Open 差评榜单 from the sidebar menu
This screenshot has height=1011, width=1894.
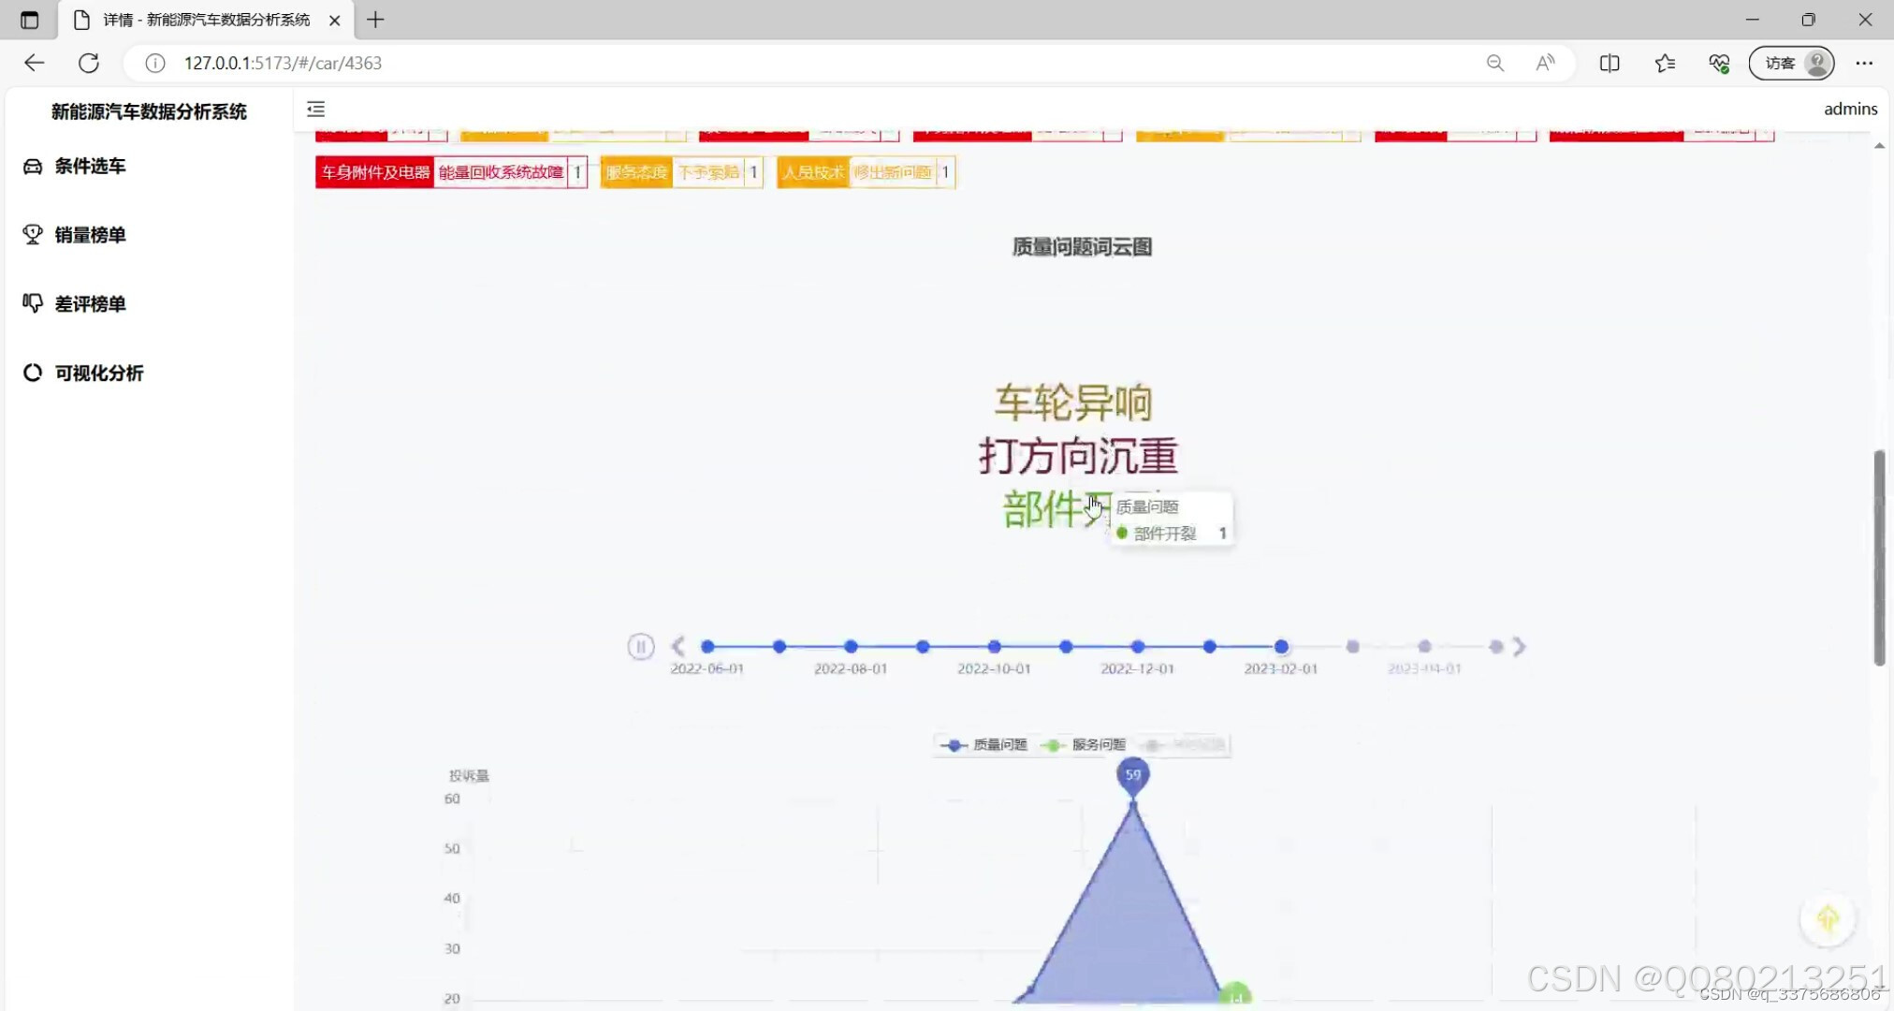click(32, 303)
